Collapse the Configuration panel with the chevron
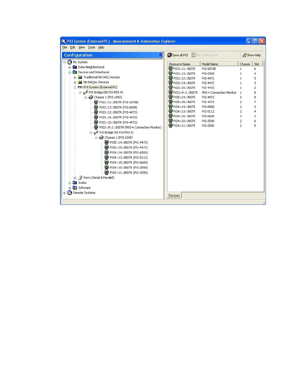 pyautogui.click(x=160, y=55)
